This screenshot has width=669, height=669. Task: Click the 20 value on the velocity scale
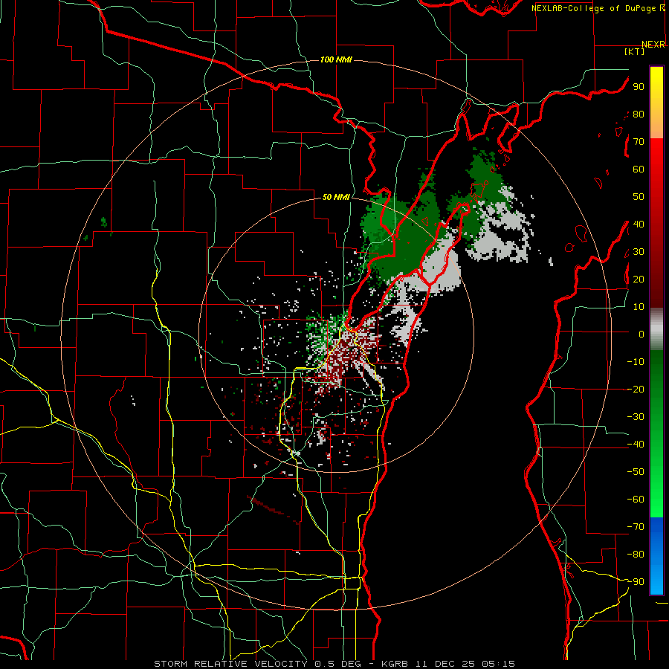click(639, 279)
